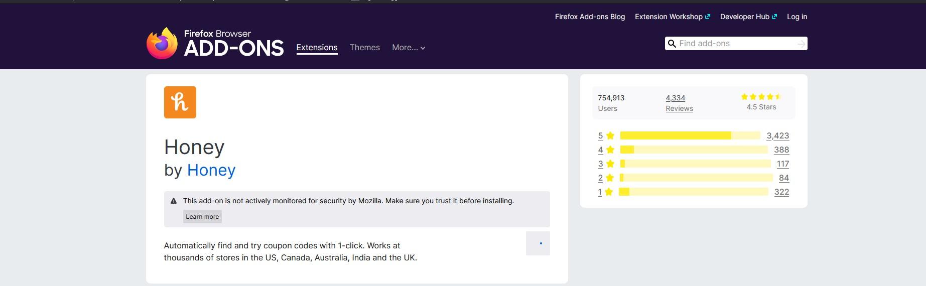Click the 754,913 Users count
Viewport: 926px width, 286px height.
(611, 103)
